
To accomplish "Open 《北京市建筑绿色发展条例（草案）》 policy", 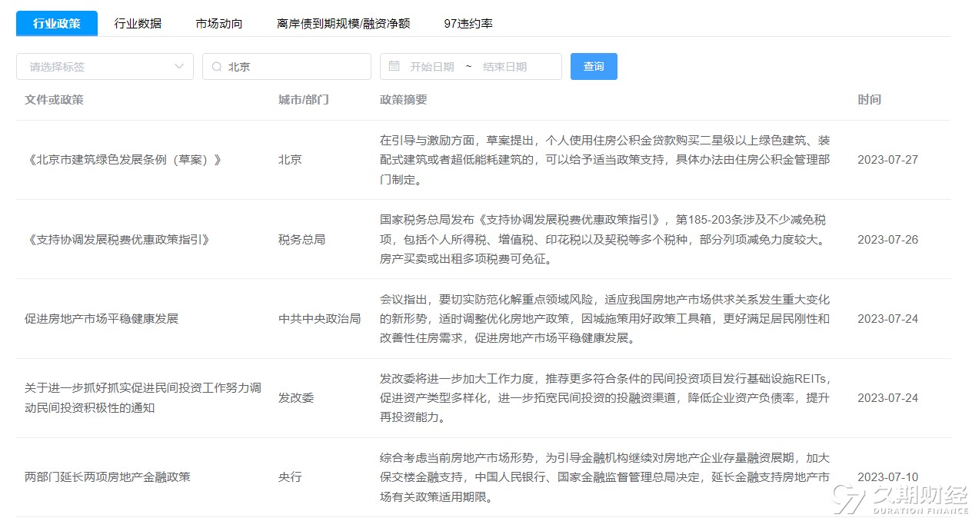I will 123,160.
